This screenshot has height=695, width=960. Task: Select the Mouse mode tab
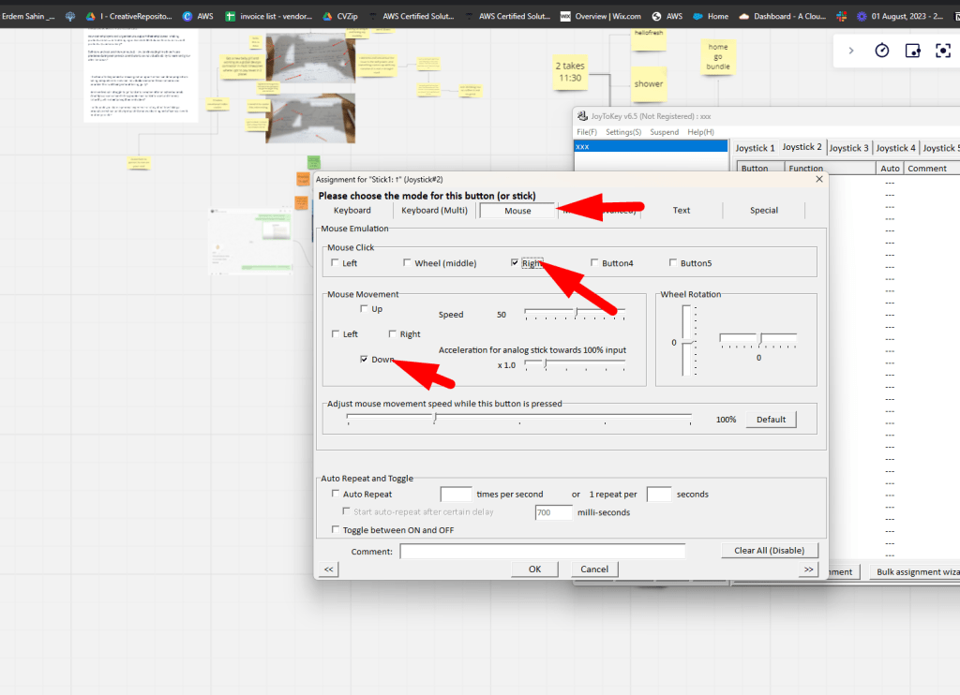coord(517,211)
